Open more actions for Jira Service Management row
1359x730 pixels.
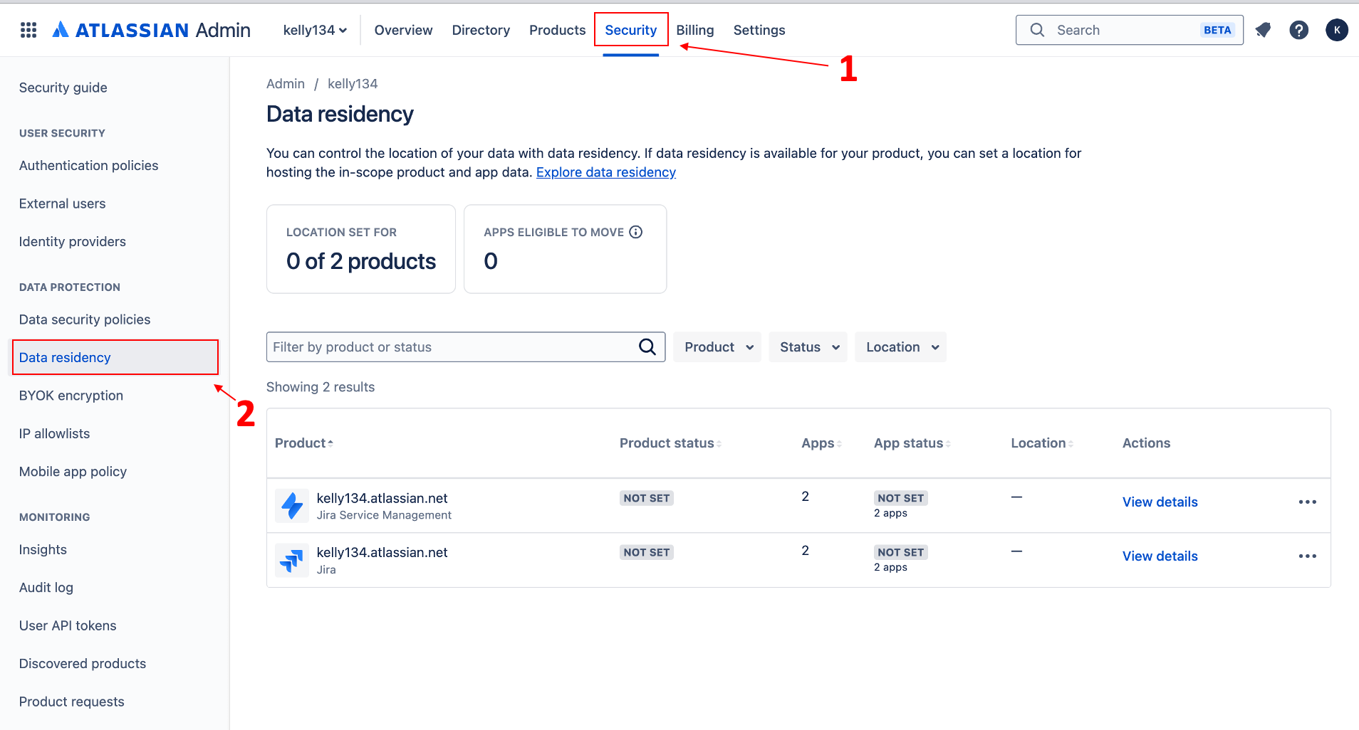coord(1307,502)
